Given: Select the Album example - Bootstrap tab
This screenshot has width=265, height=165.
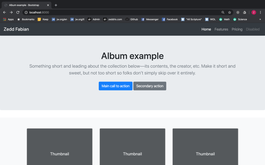Looking at the screenshot, I should [x=27, y=5].
